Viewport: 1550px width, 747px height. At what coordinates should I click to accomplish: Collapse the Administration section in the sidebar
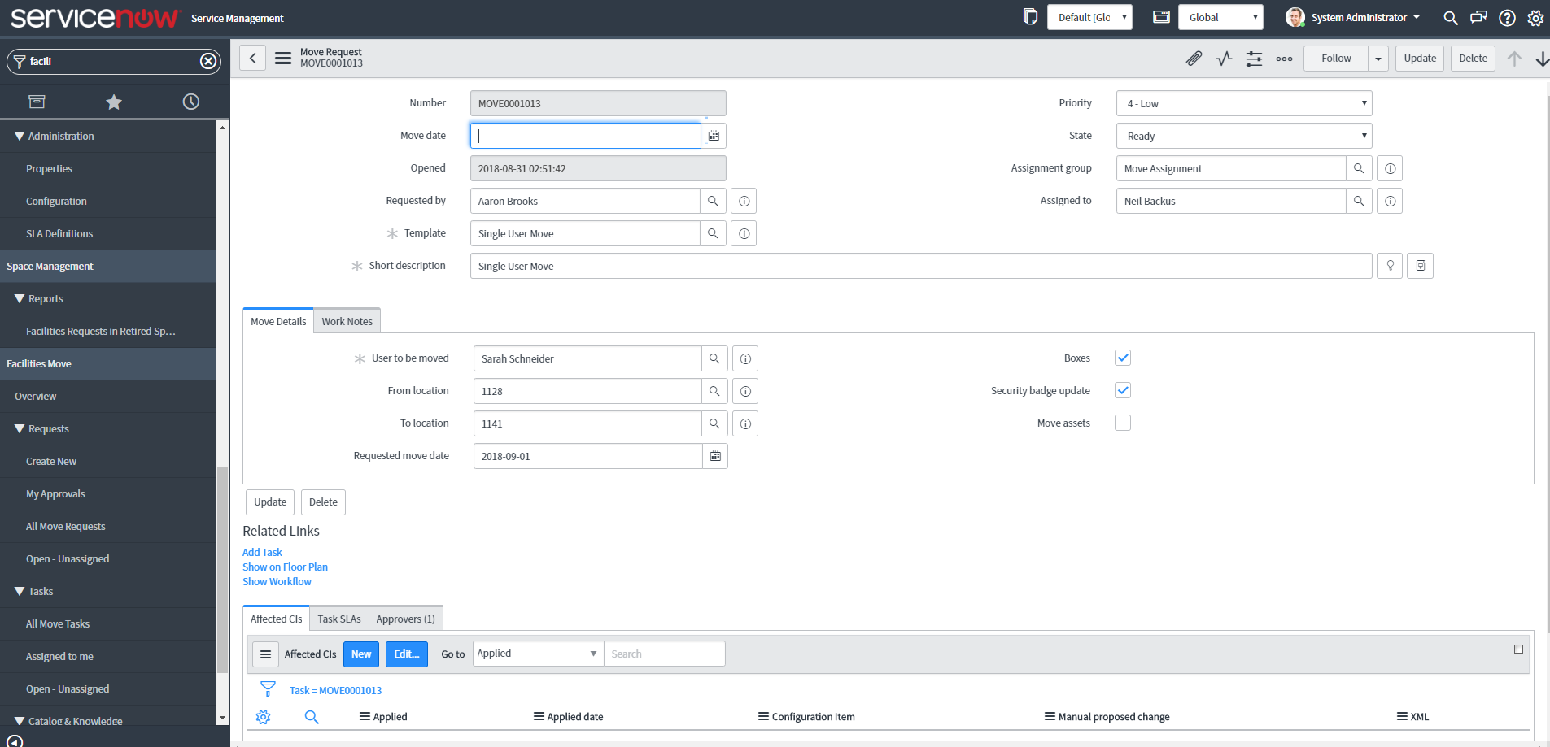[x=20, y=136]
